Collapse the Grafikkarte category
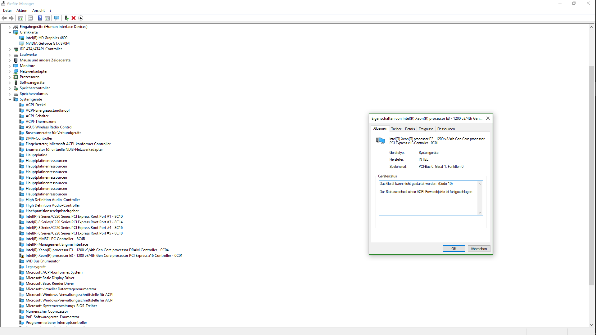Viewport: 596px width, 335px height. [10, 32]
